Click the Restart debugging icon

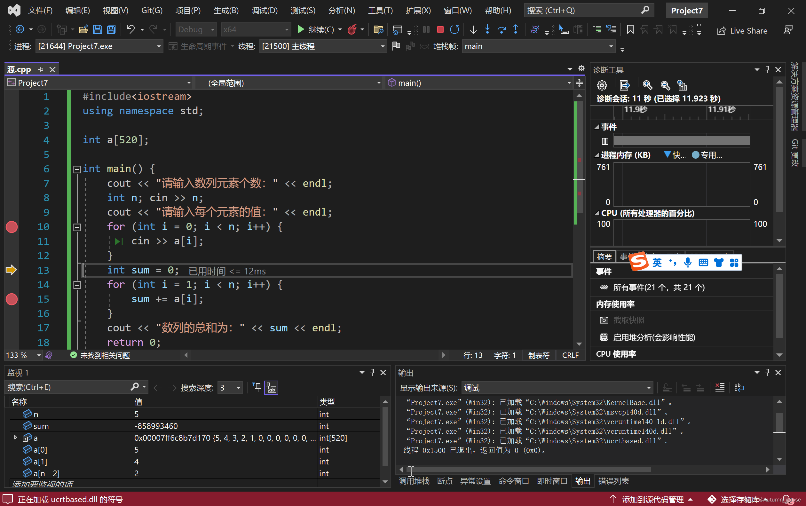pos(454,30)
